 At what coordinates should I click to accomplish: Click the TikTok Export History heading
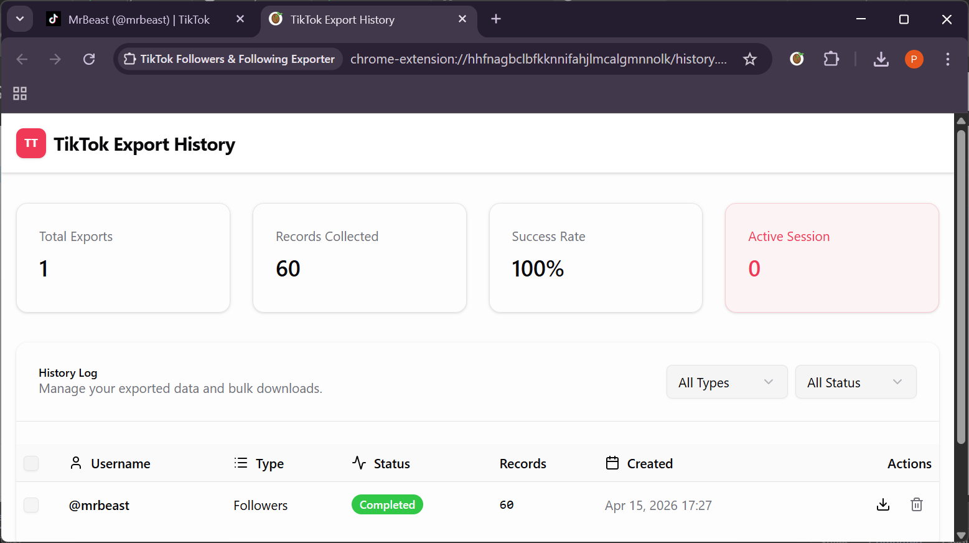tap(144, 144)
